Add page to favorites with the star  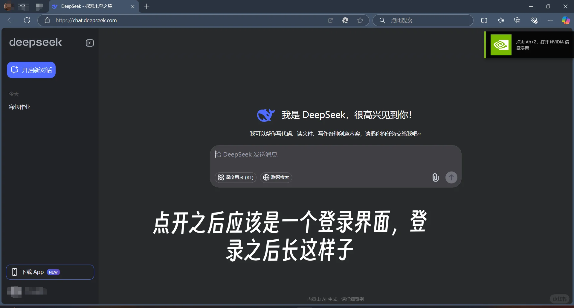[361, 20]
